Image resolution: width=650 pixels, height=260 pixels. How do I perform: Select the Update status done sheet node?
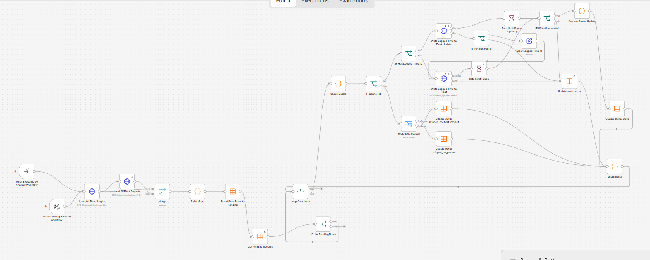coord(617,109)
